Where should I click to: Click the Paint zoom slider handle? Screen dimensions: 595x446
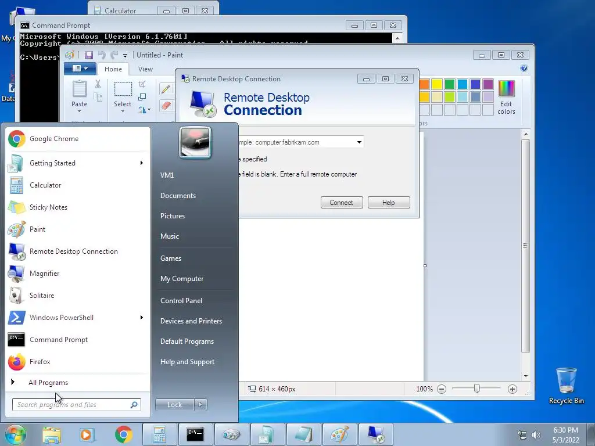point(476,389)
